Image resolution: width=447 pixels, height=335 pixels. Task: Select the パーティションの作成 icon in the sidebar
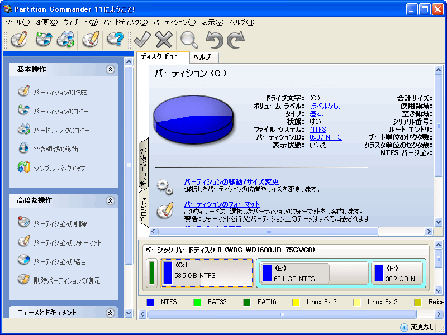pos(23,91)
